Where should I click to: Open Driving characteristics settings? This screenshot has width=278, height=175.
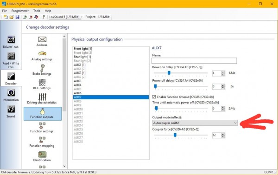[42, 98]
